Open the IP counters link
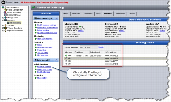Screen dimensions: 171x102 pyautogui.click(x=42, y=50)
